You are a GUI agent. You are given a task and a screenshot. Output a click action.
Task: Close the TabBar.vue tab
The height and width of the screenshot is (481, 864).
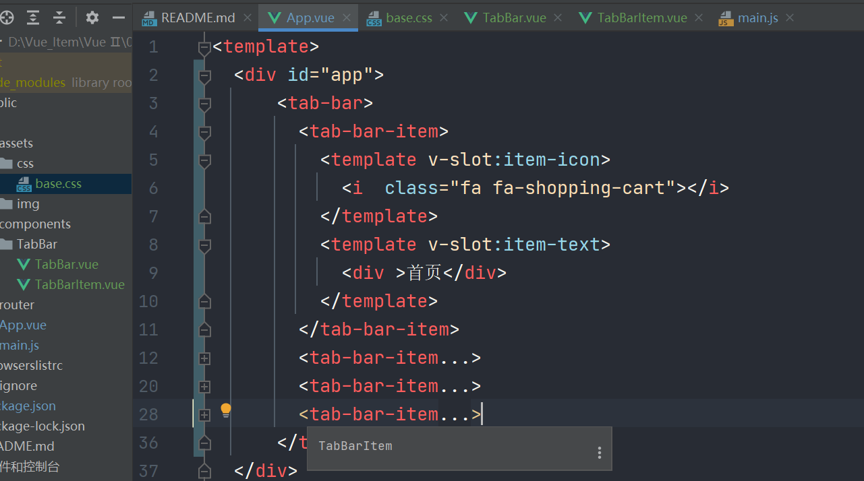point(558,18)
